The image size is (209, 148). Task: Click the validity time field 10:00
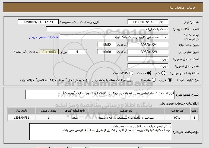click(x=107, y=52)
